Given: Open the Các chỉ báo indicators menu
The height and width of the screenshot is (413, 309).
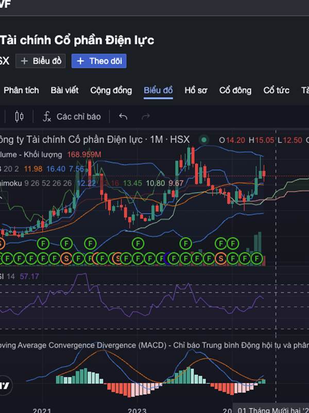Looking at the screenshot, I should point(72,117).
